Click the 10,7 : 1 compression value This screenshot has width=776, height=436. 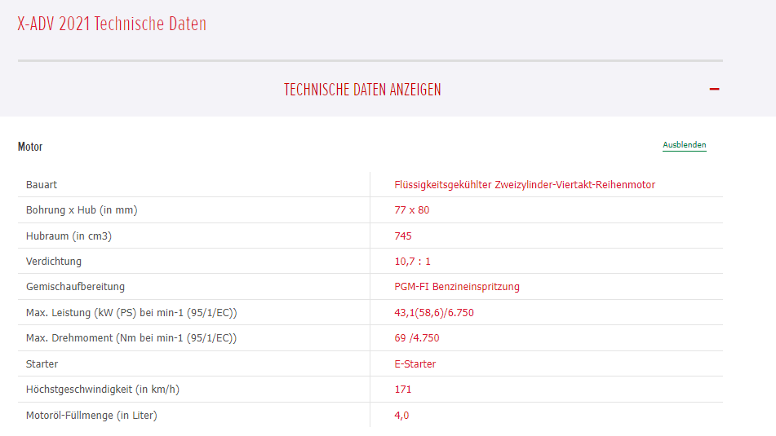pyautogui.click(x=412, y=262)
